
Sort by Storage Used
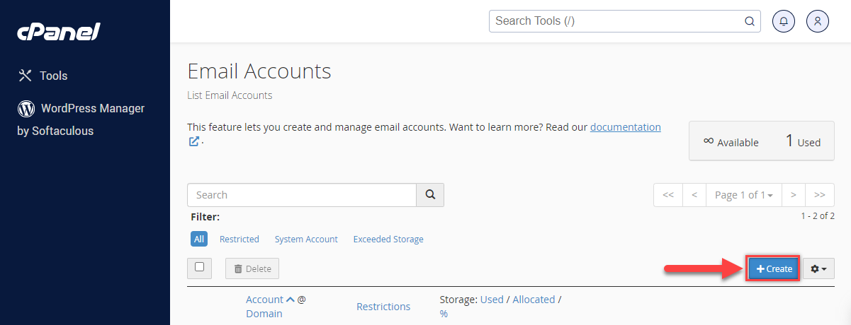point(492,300)
